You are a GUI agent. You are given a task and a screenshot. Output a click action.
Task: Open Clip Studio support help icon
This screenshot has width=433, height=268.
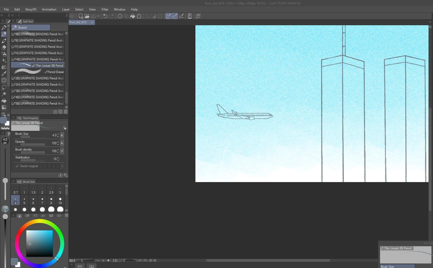198,16
